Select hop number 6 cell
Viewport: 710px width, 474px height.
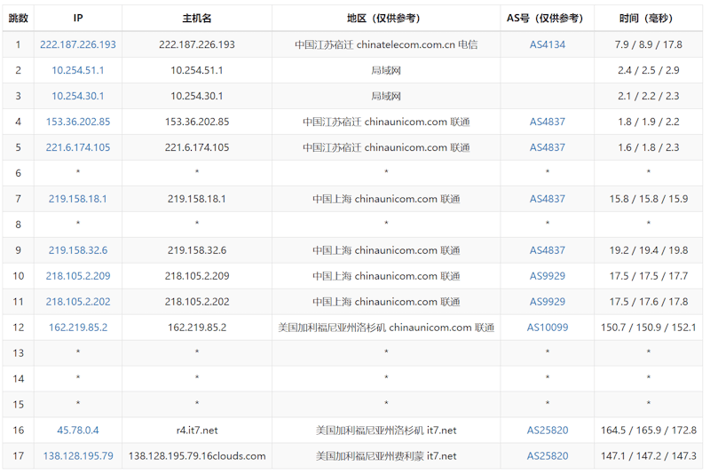point(18,173)
